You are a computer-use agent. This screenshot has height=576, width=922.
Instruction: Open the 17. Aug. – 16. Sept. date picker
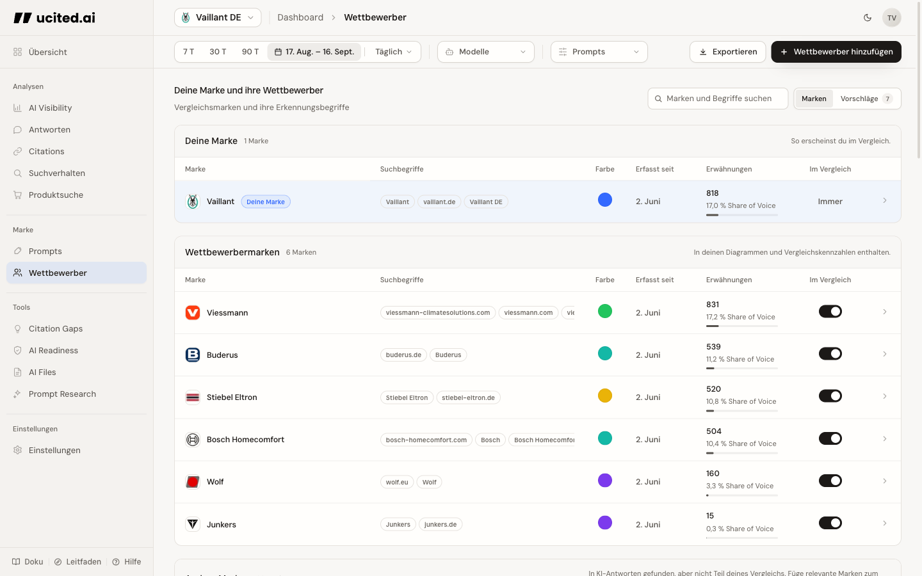pos(314,52)
